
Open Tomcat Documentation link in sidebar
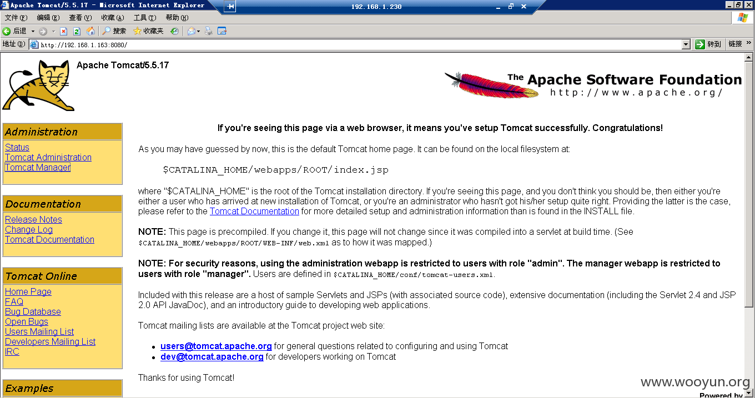click(x=49, y=239)
